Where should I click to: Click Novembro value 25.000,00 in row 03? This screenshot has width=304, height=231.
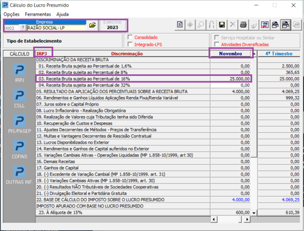point(239,79)
